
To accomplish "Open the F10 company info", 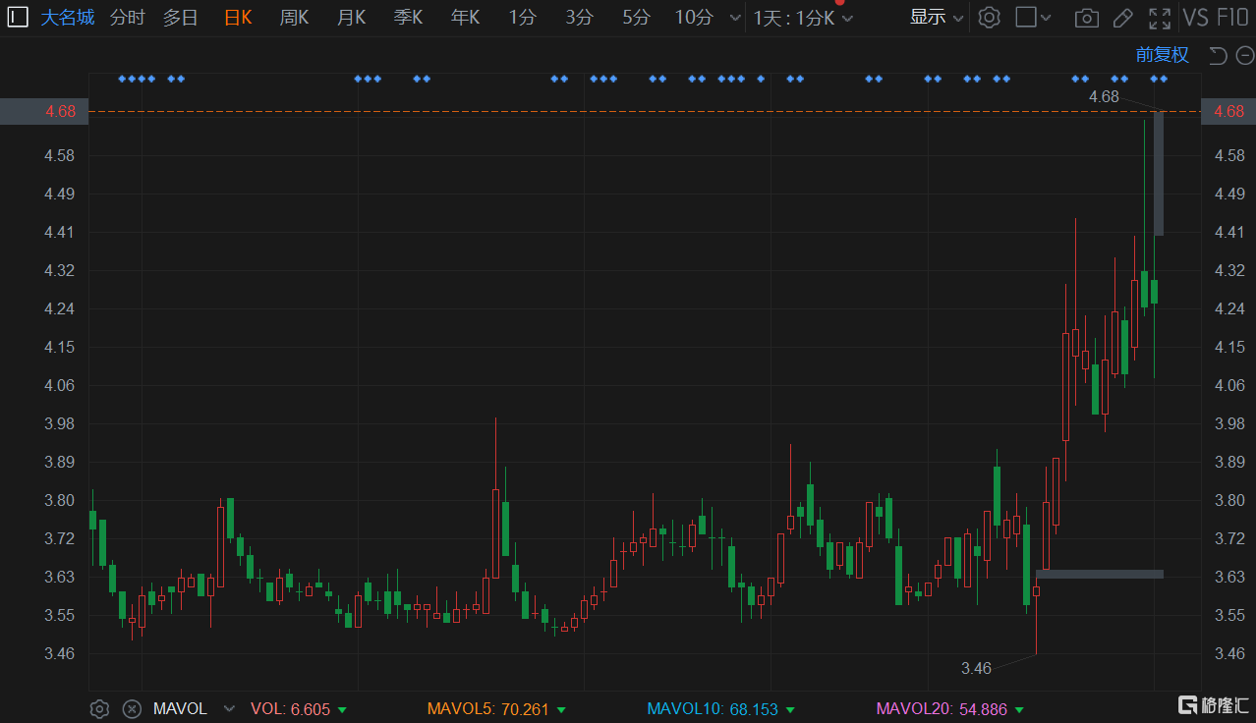I will pyautogui.click(x=1232, y=18).
